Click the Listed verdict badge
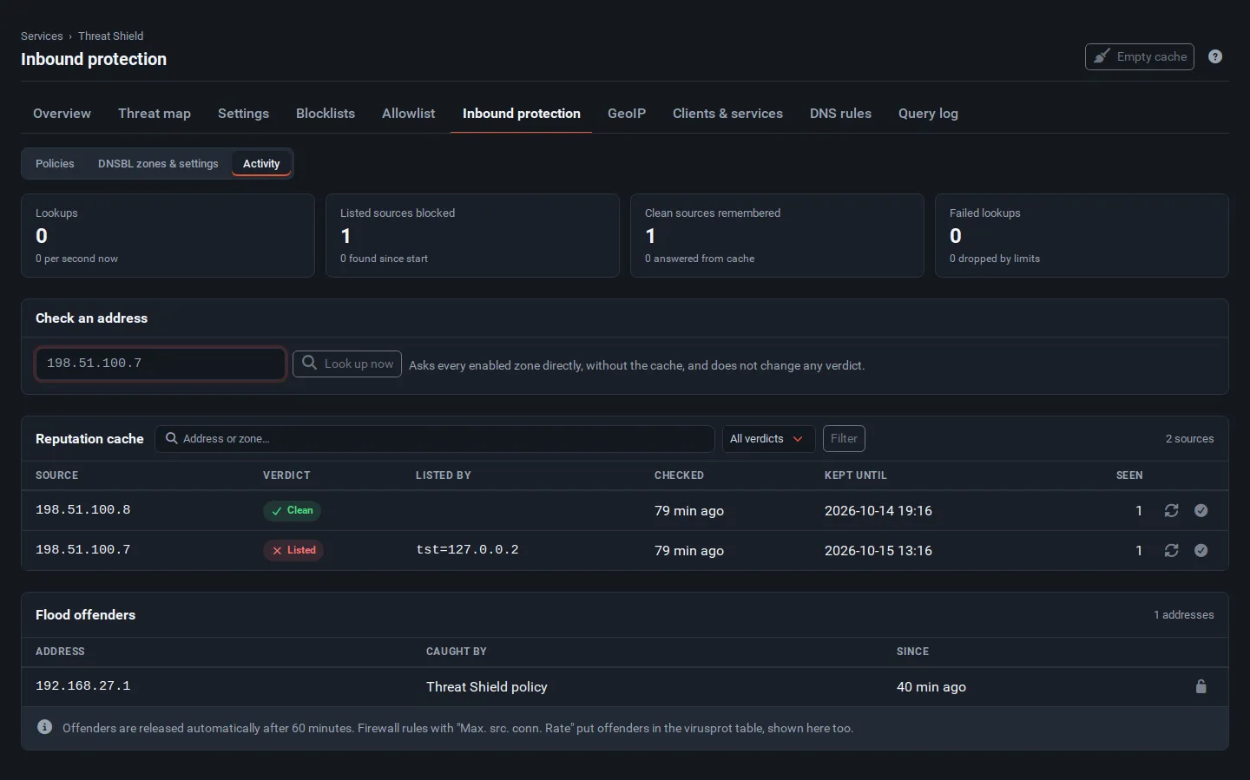 click(x=293, y=550)
